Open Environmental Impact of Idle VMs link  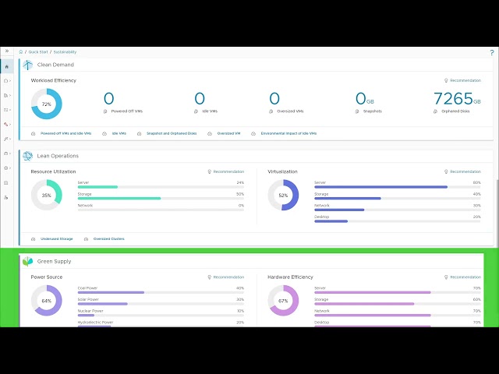pyautogui.click(x=288, y=133)
